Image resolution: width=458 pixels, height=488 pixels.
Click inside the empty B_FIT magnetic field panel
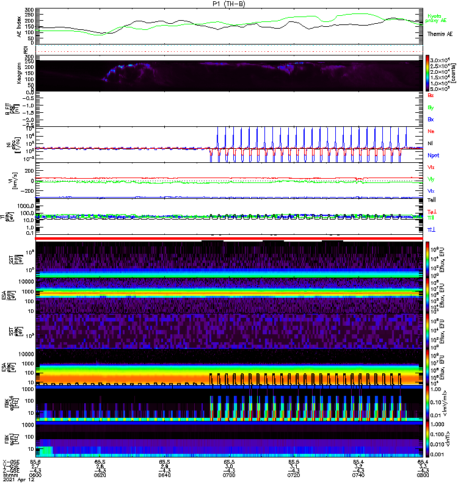tap(229, 109)
